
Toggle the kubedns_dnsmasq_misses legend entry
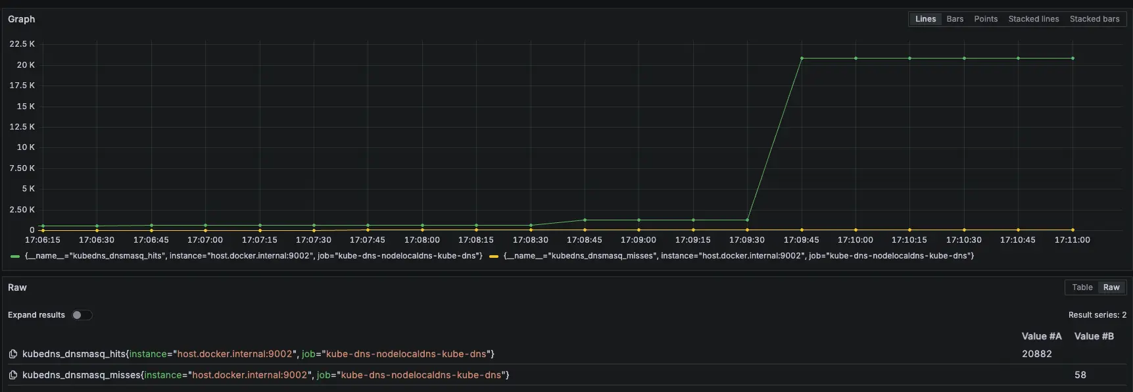coord(738,256)
